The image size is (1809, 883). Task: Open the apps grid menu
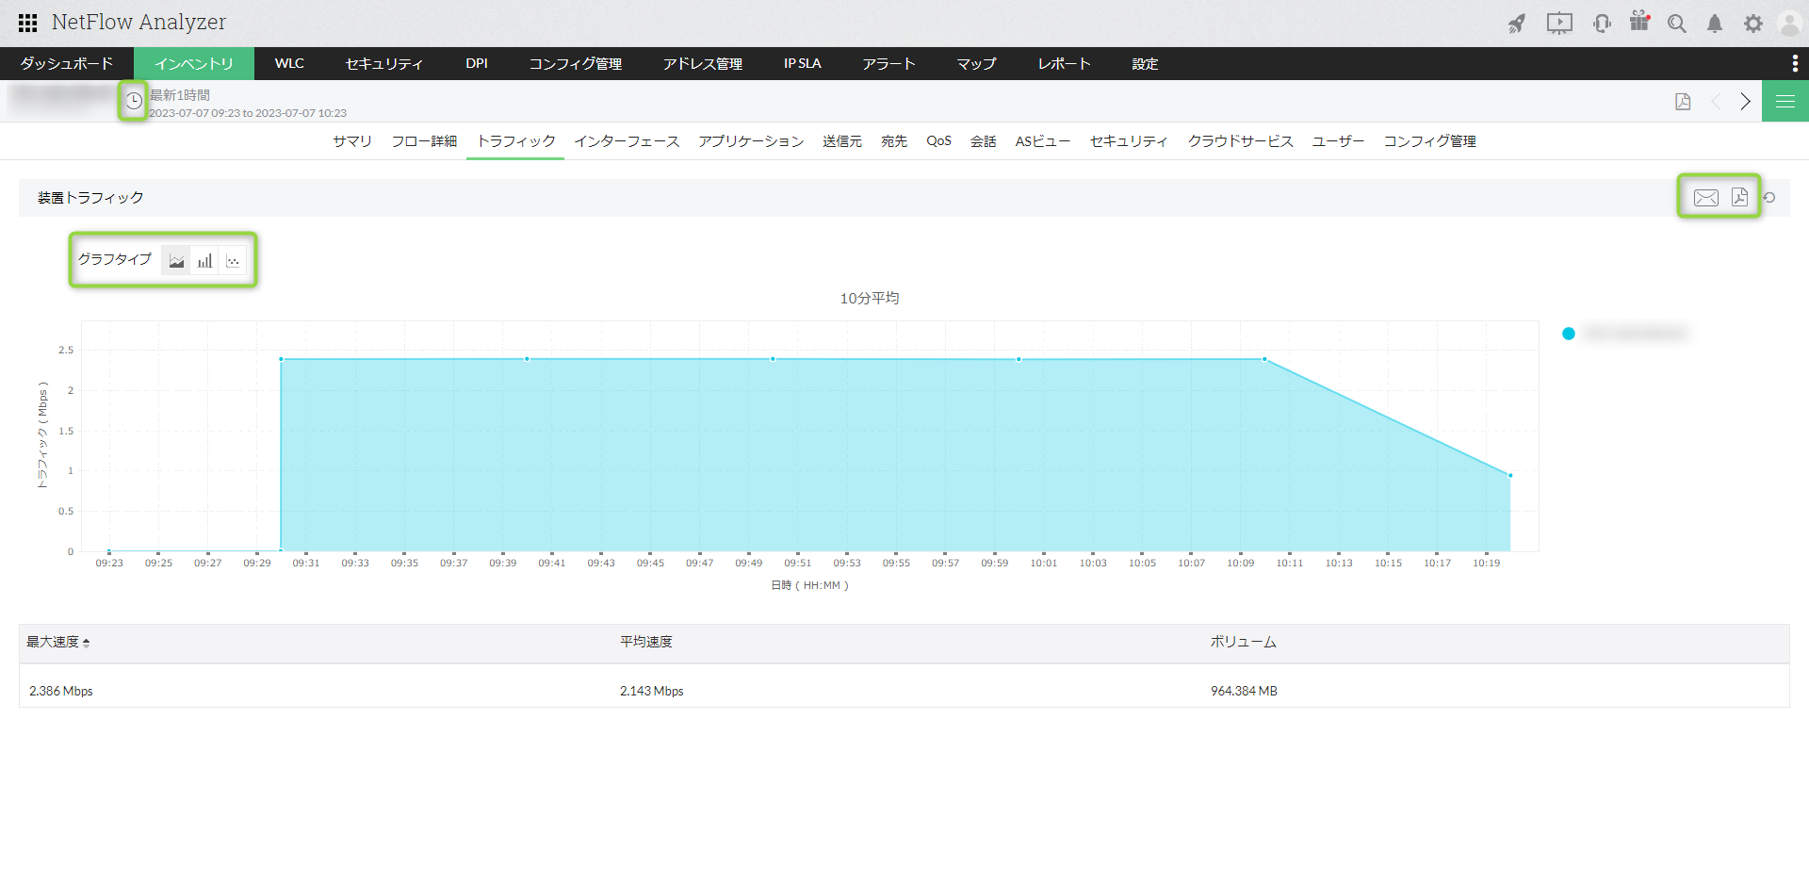click(27, 23)
